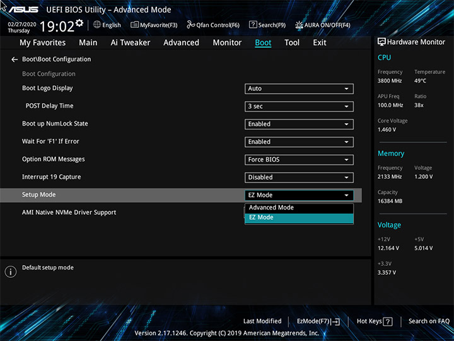Click the 19:02 clock display
This screenshot has height=341, width=454.
point(57,27)
